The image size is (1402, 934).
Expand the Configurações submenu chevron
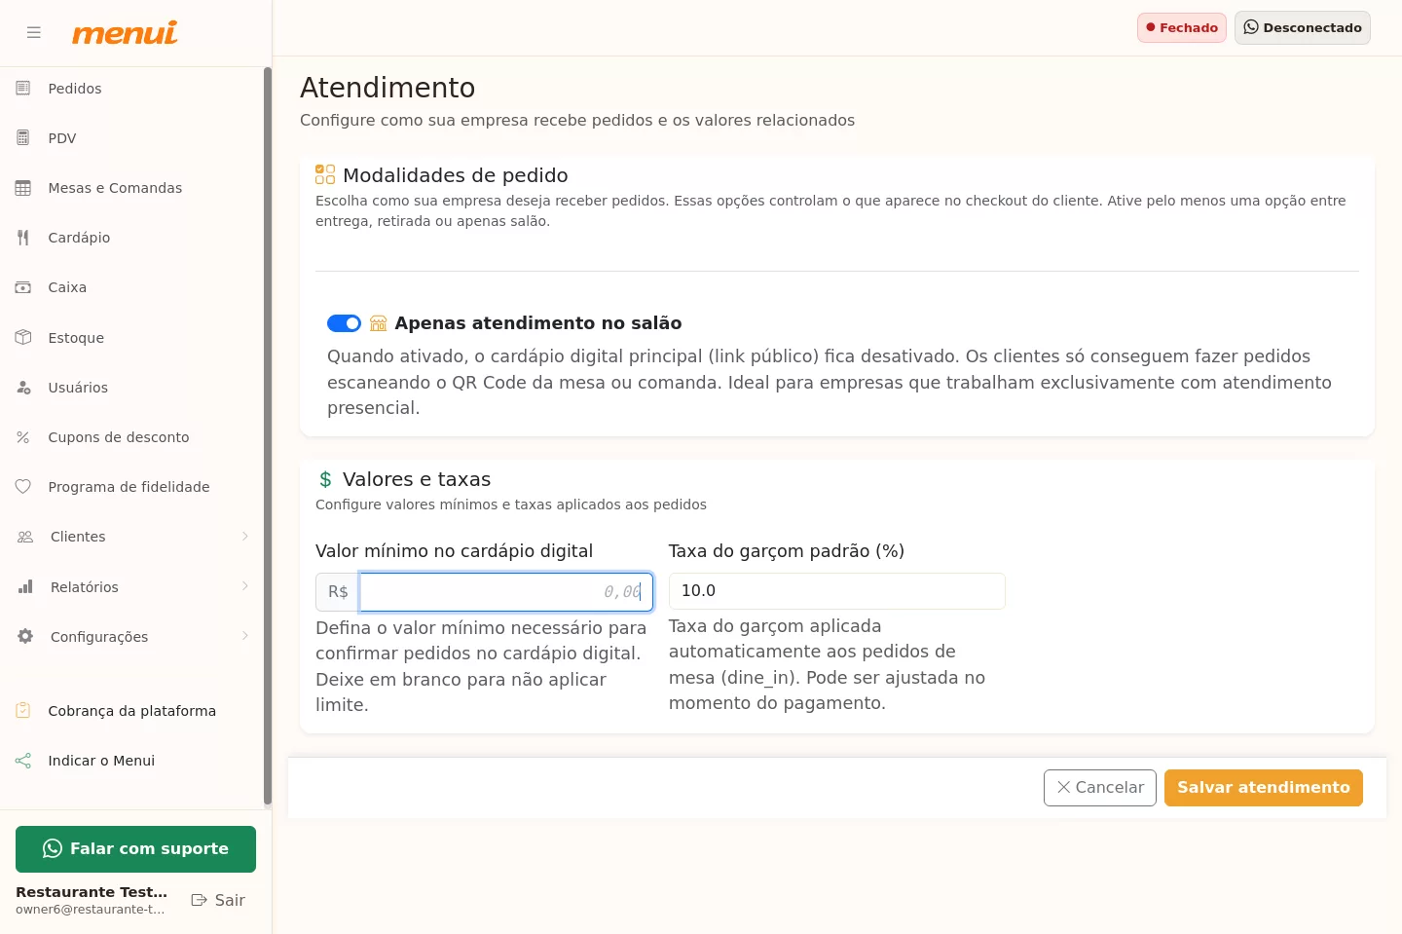[245, 636]
